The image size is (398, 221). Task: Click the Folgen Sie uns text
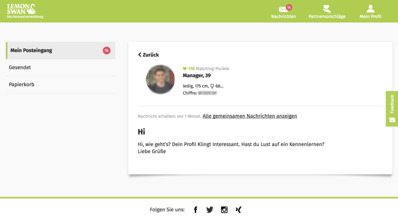pos(167,210)
